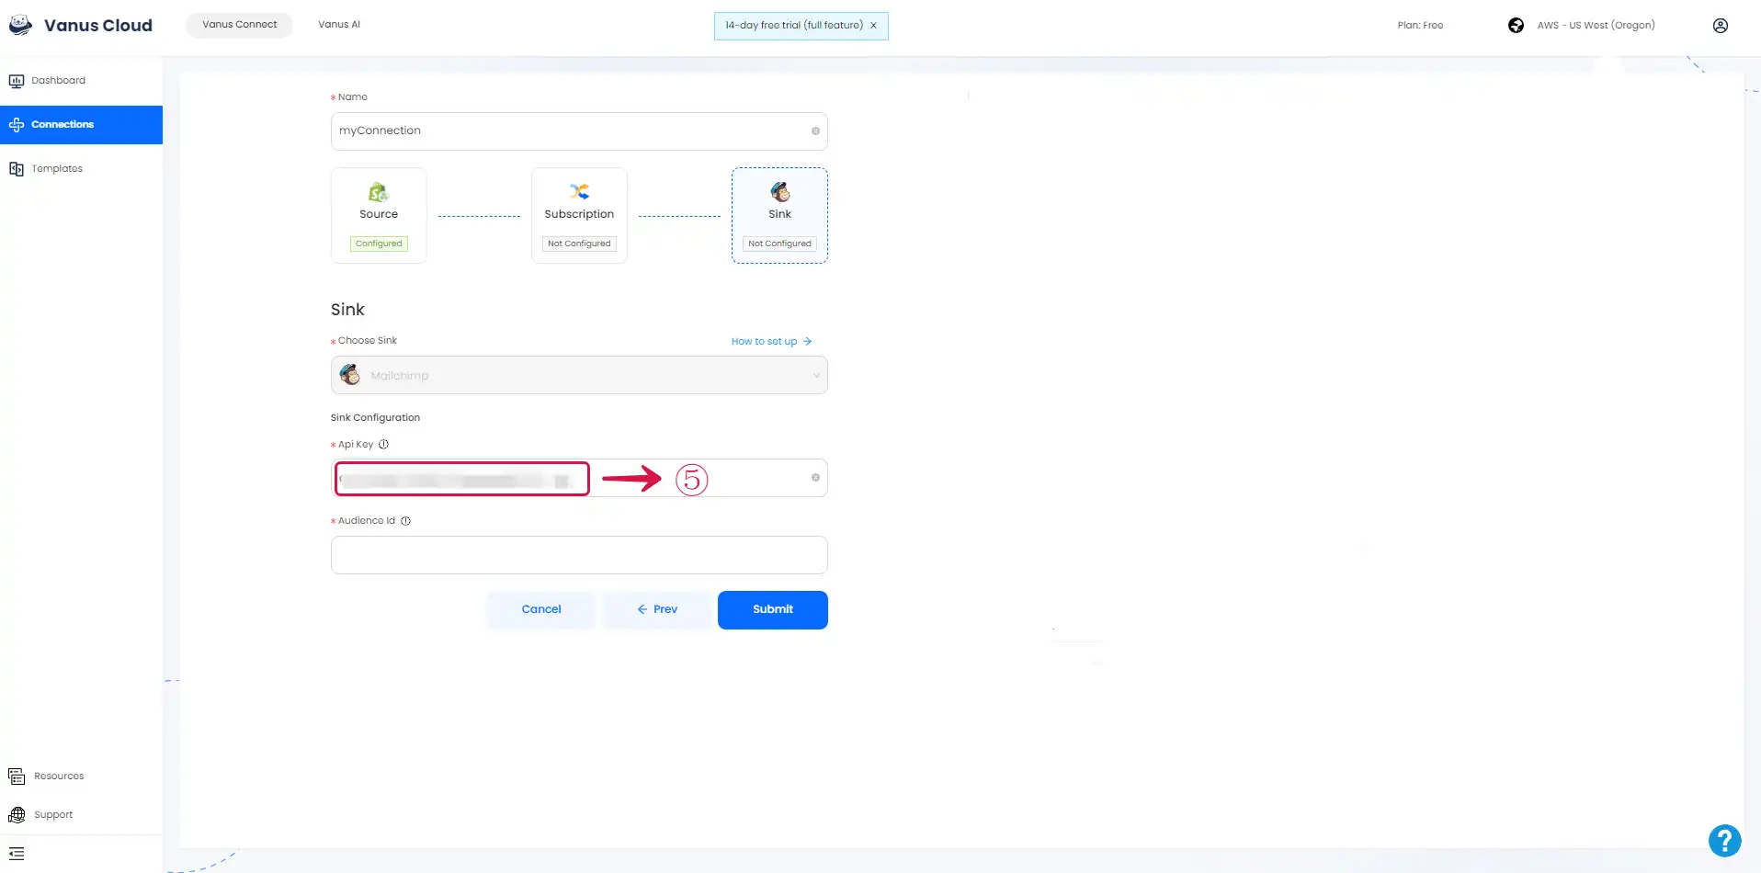Click the globe region icon
This screenshot has height=873, width=1761.
click(1517, 26)
